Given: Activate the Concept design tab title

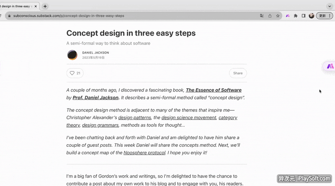Looking at the screenshot, I should (16, 6).
